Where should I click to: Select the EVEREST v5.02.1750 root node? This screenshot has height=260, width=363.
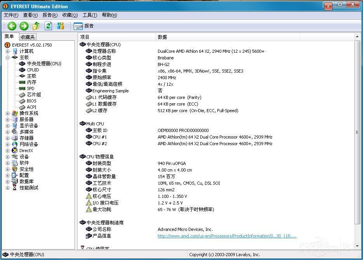pyautogui.click(x=32, y=45)
